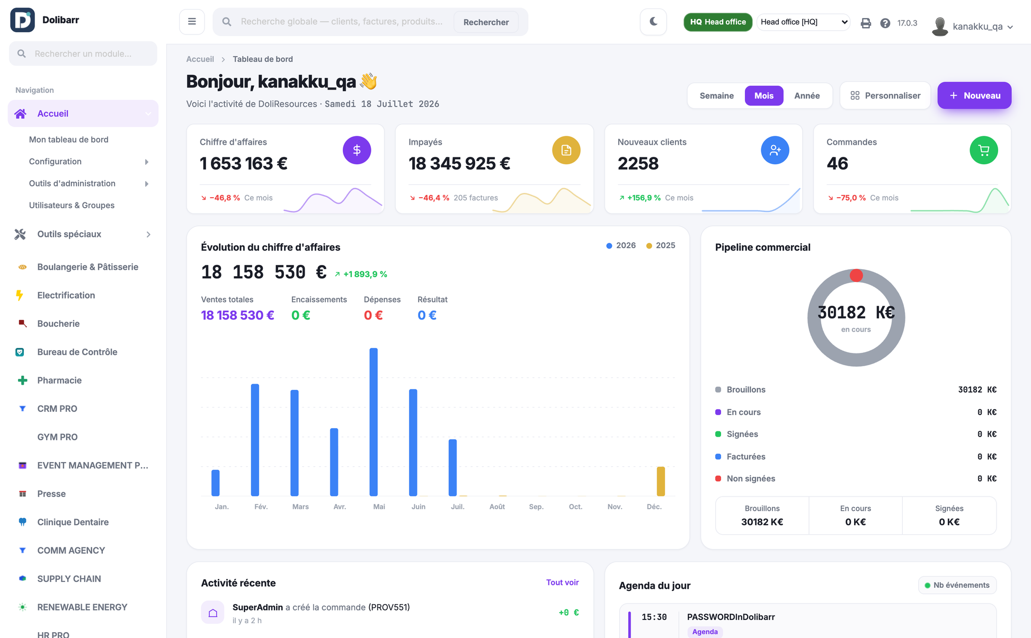Click the Brouillons gray legend swatch
The width and height of the screenshot is (1031, 638).
[x=718, y=390]
